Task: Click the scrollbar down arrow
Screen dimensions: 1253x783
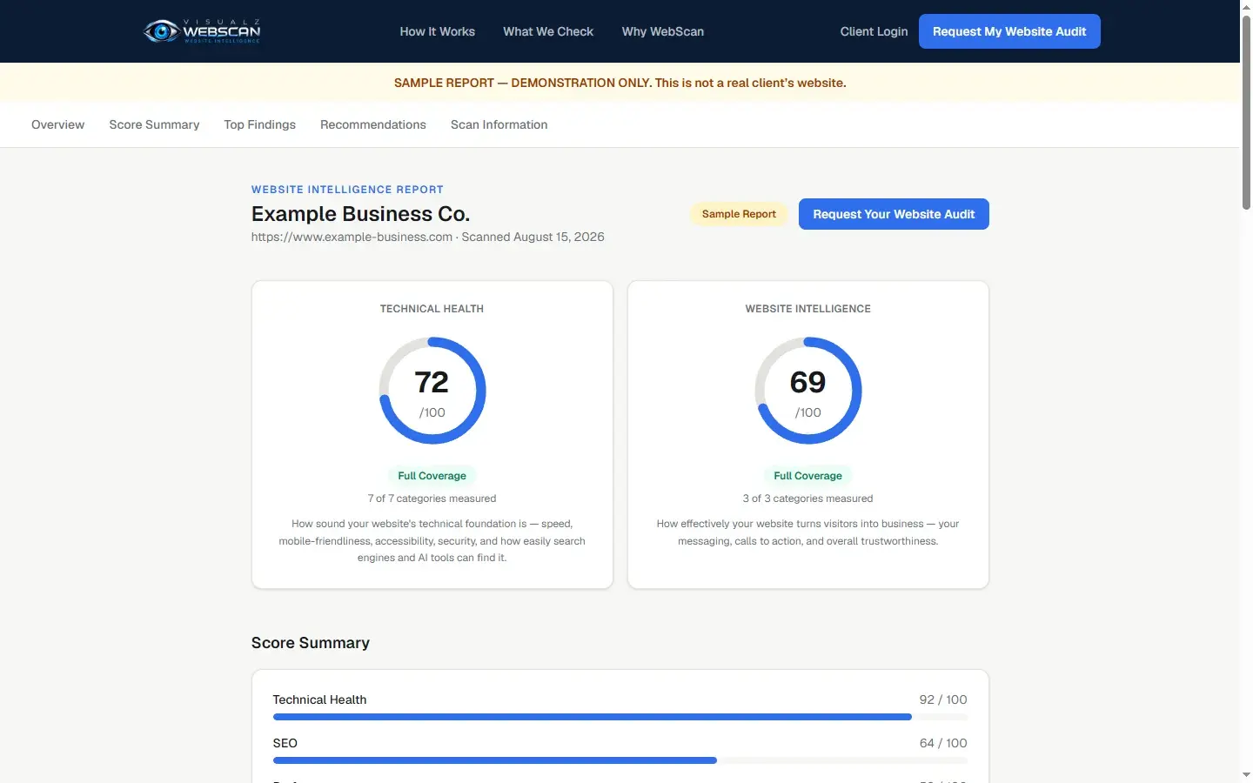Action: [x=1246, y=775]
